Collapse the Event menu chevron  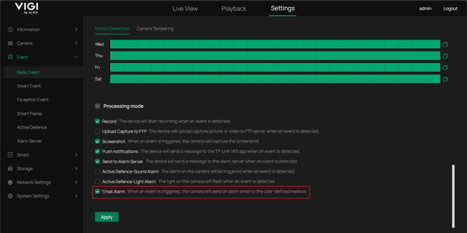pos(76,57)
